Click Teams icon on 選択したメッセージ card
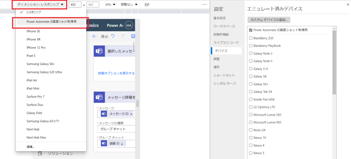Viewport: 351px width, 159px height. tap(99, 51)
